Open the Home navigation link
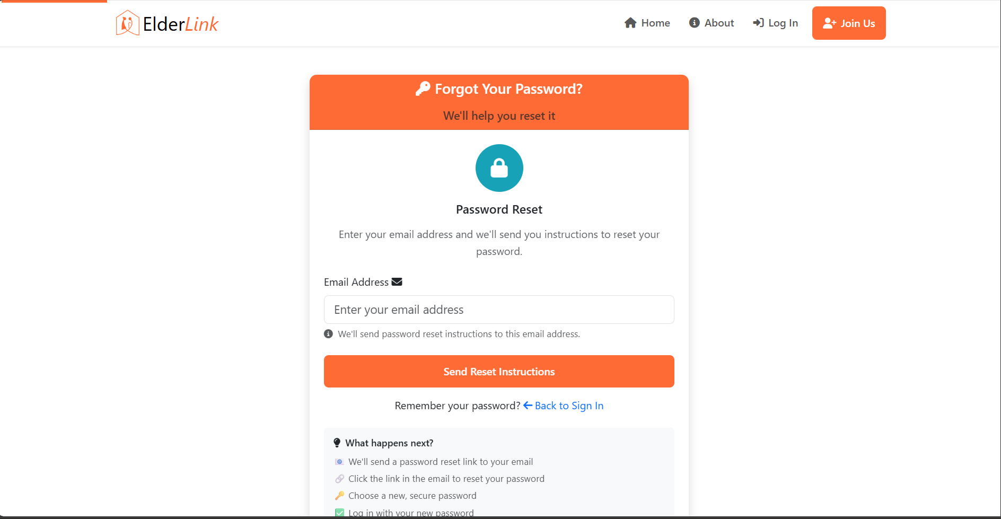This screenshot has height=519, width=1001. [x=655, y=23]
